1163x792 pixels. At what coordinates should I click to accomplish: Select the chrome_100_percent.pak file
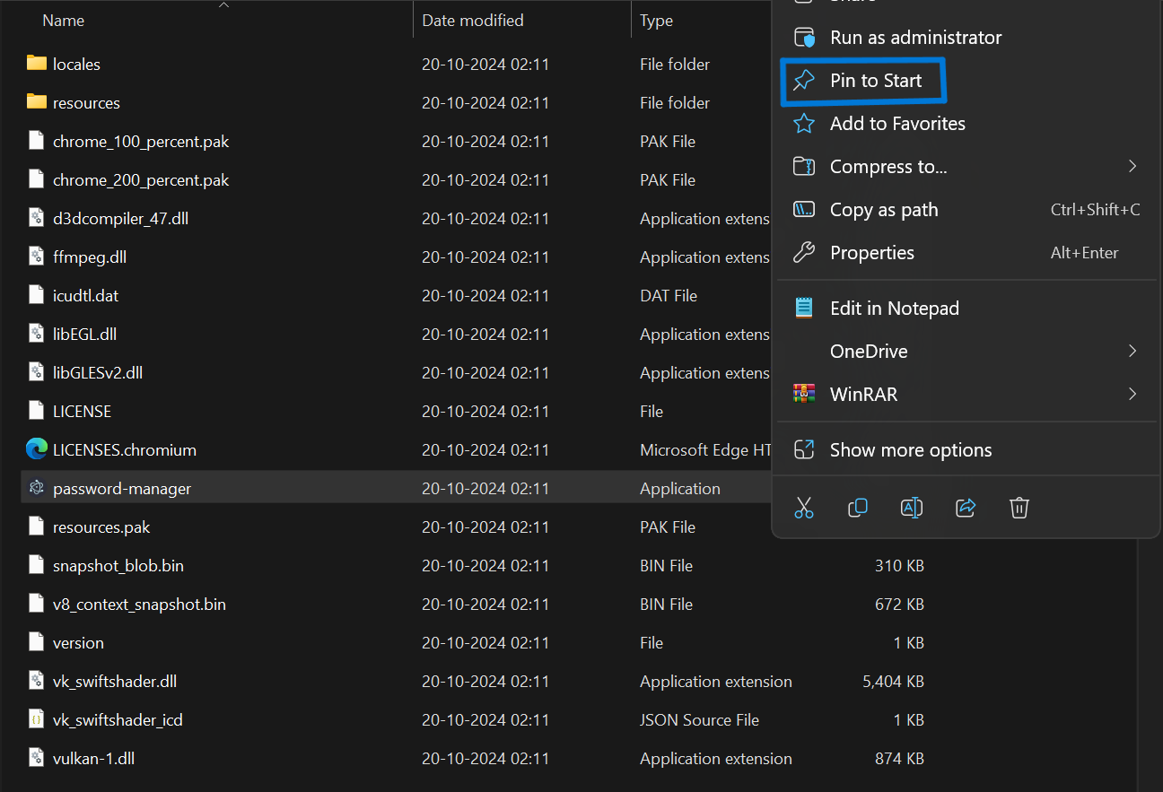point(141,142)
